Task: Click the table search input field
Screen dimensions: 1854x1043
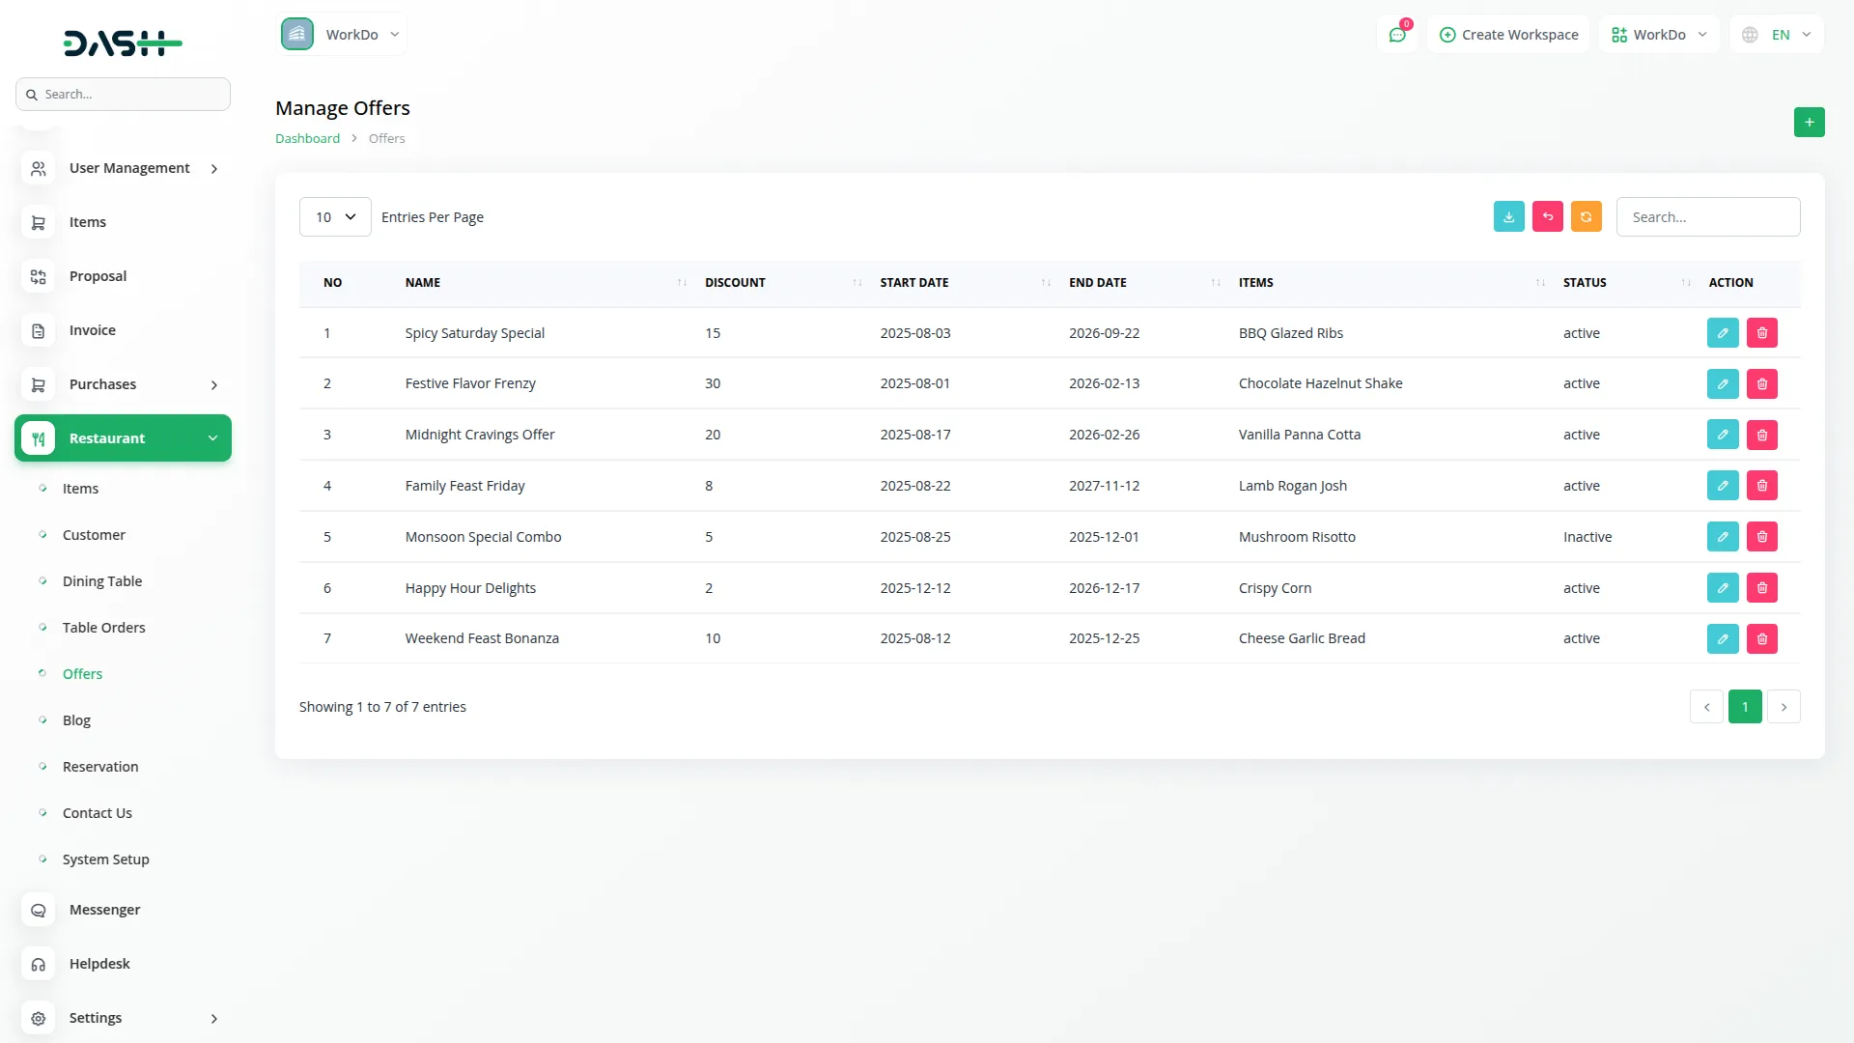Action: (1707, 217)
